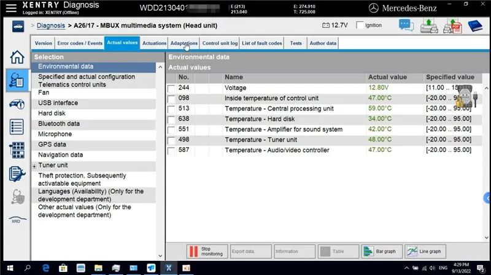The image size is (491, 275).
Task: Click the Export data button
Action: click(251, 251)
